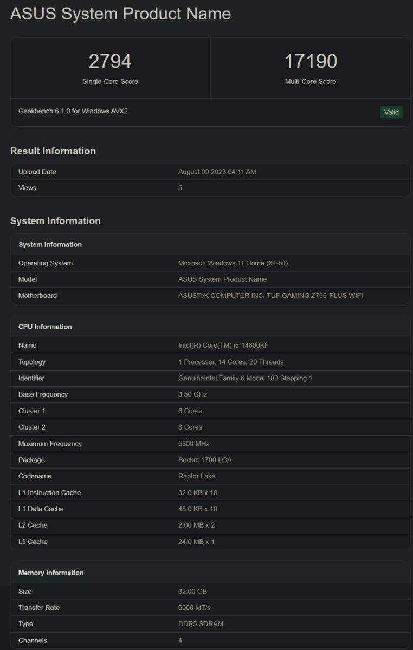Click Cluster 1 value 6 Cores
This screenshot has width=413, height=650.
[190, 411]
